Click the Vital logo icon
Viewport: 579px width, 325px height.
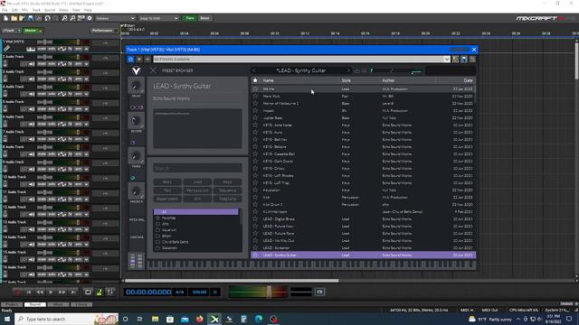136,70
